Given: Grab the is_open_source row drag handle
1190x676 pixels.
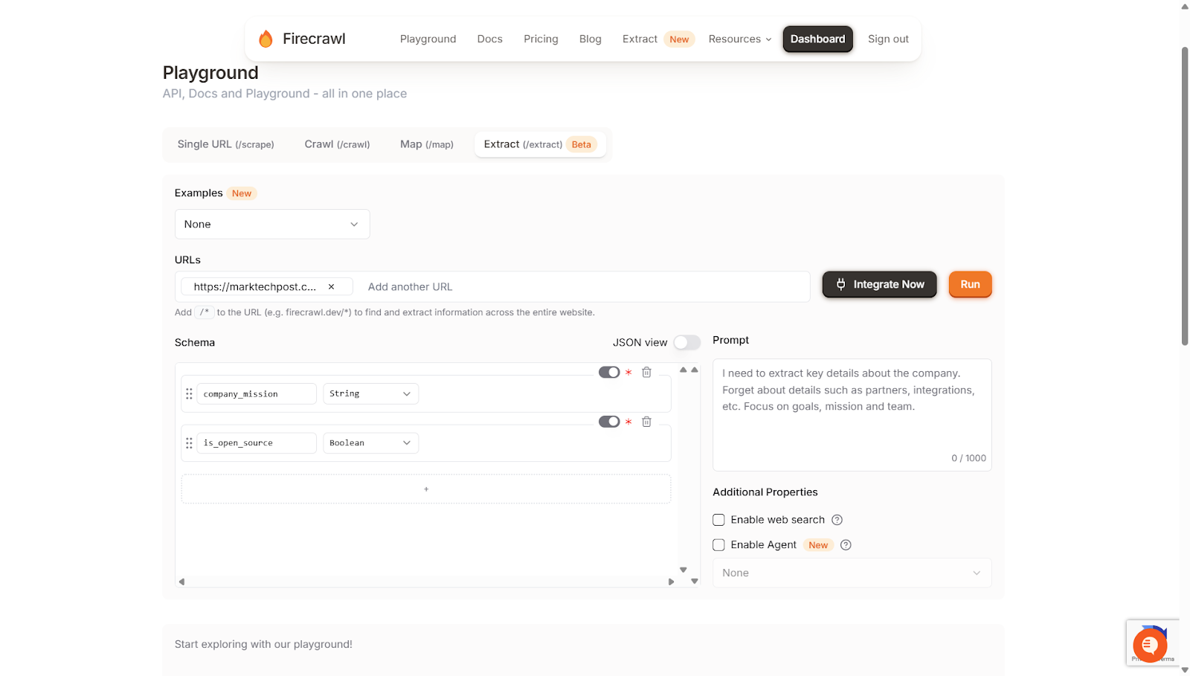Looking at the screenshot, I should 189,443.
